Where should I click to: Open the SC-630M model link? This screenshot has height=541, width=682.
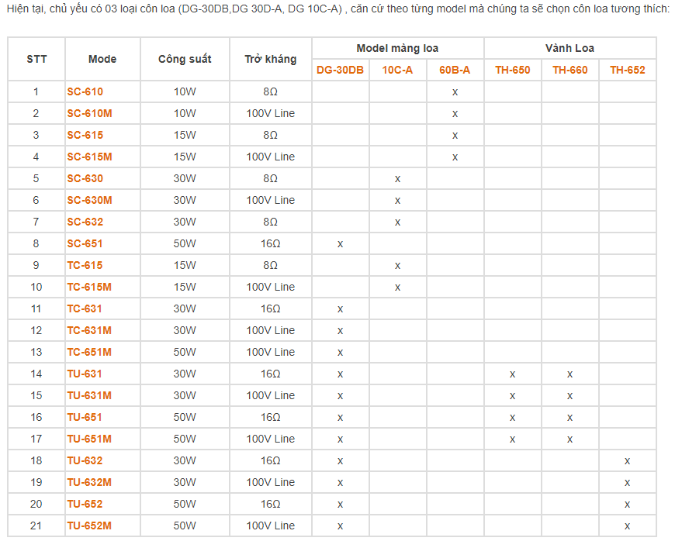pos(89,200)
